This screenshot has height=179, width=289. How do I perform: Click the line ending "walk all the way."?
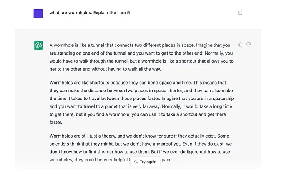[105, 69]
